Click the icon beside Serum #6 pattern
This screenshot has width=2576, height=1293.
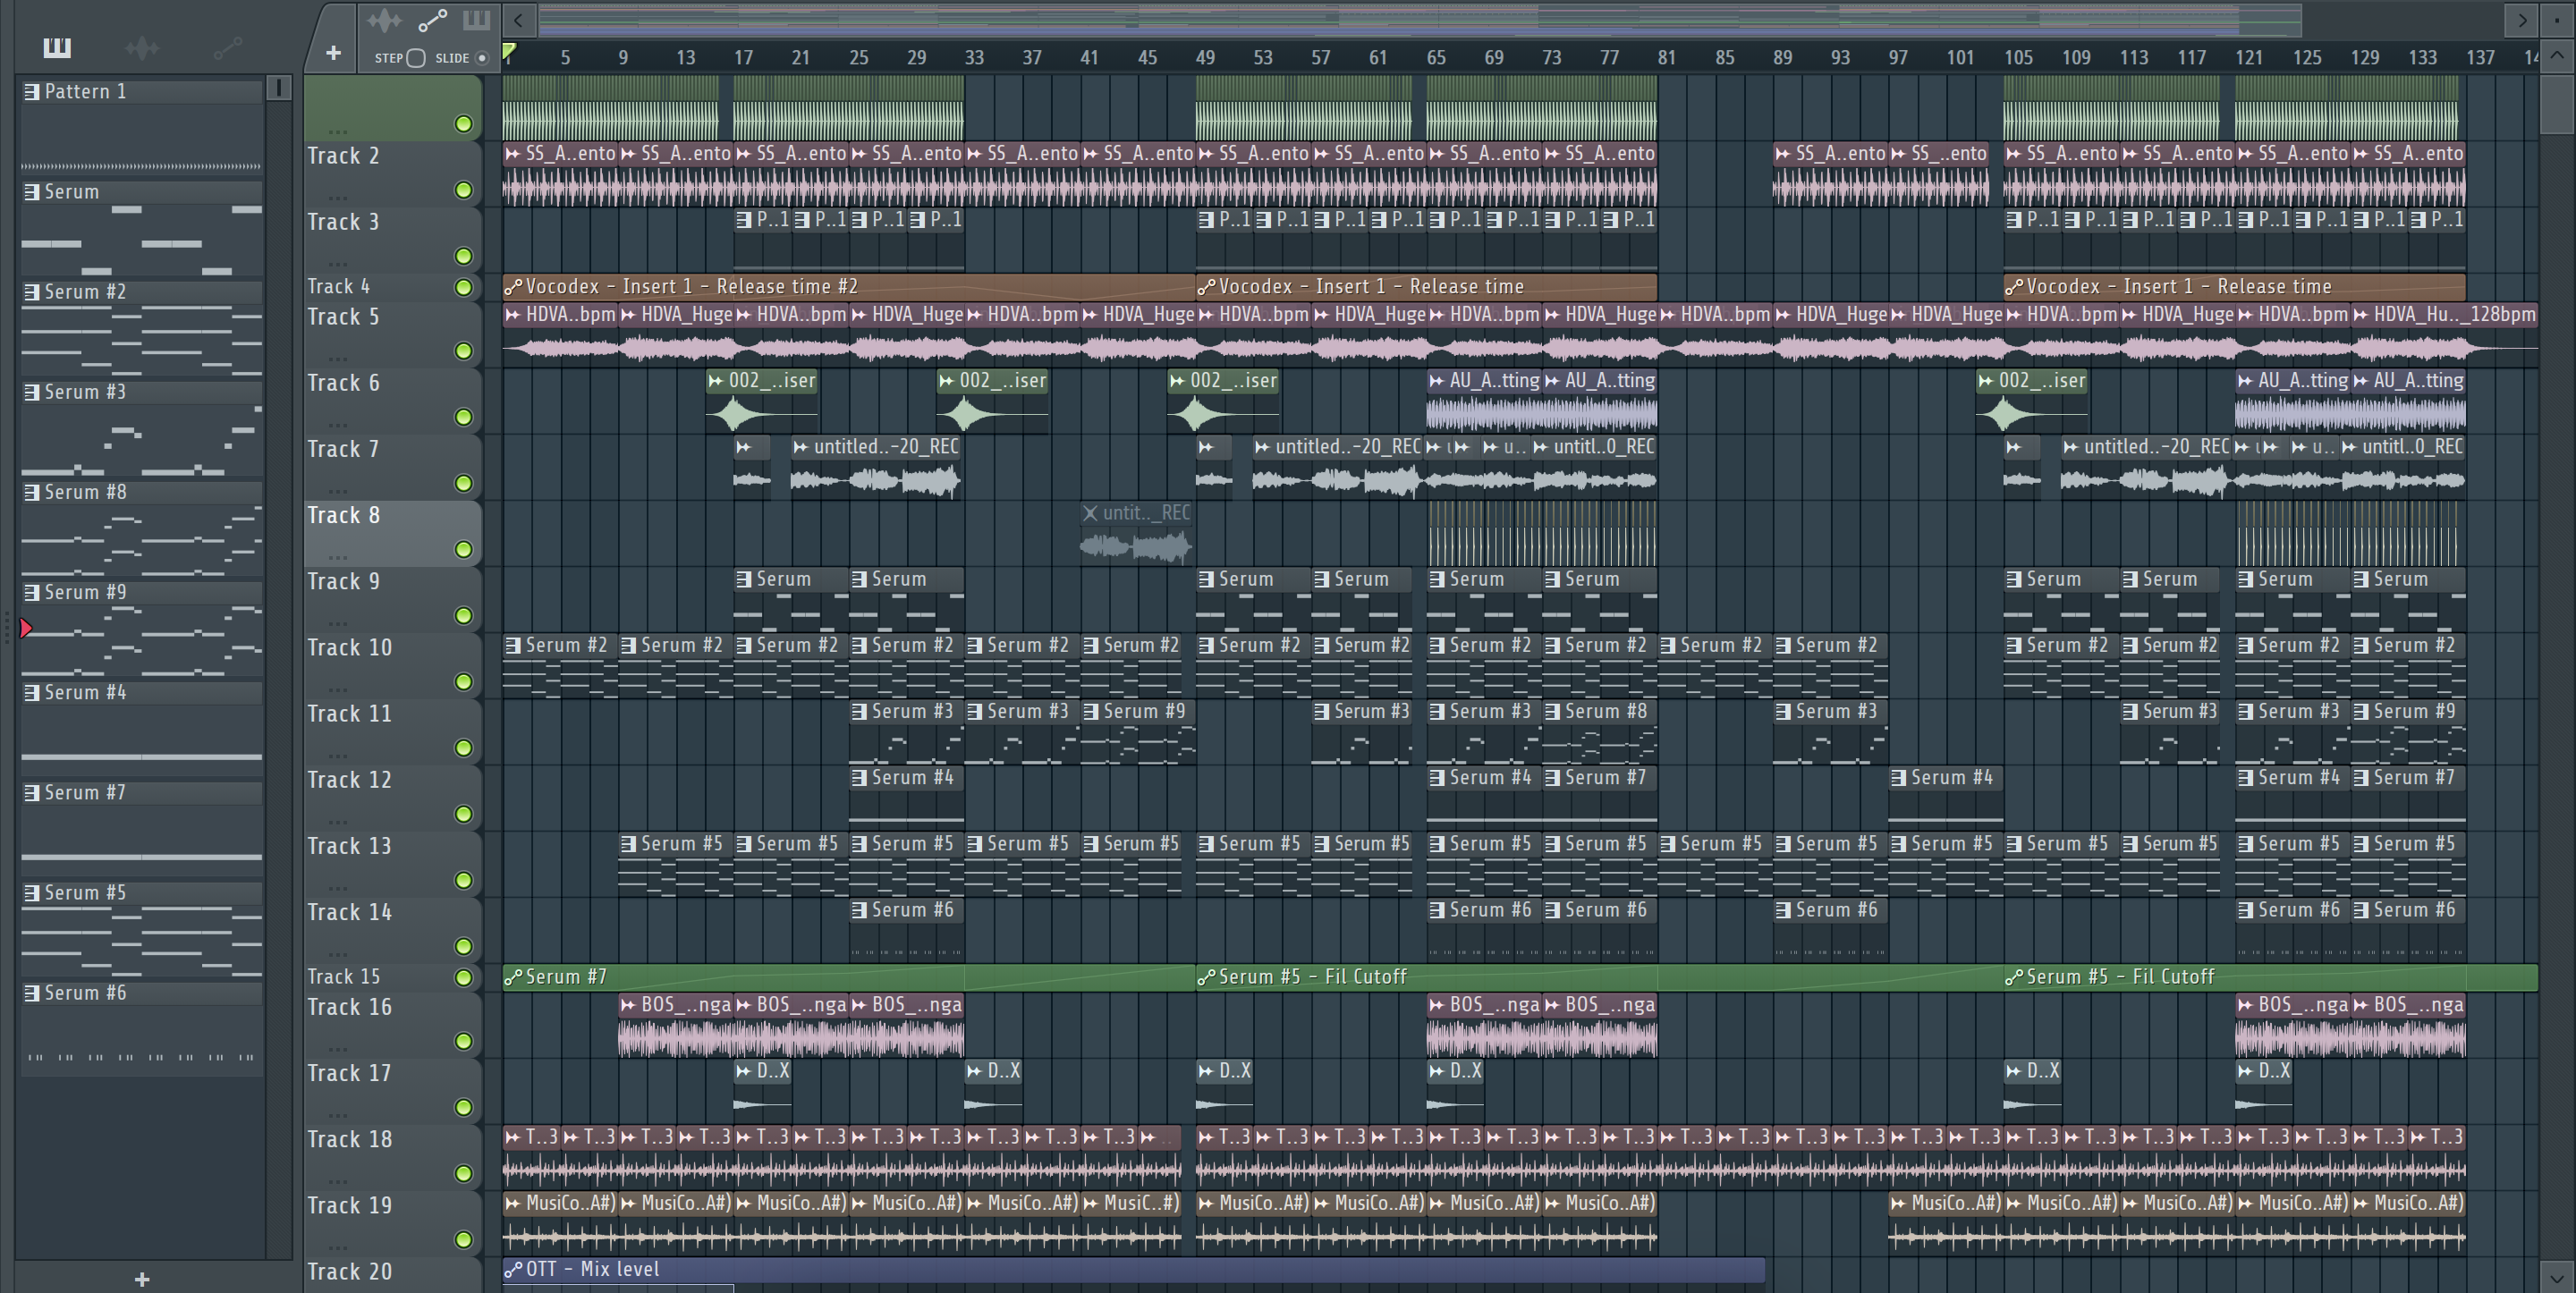(32, 993)
